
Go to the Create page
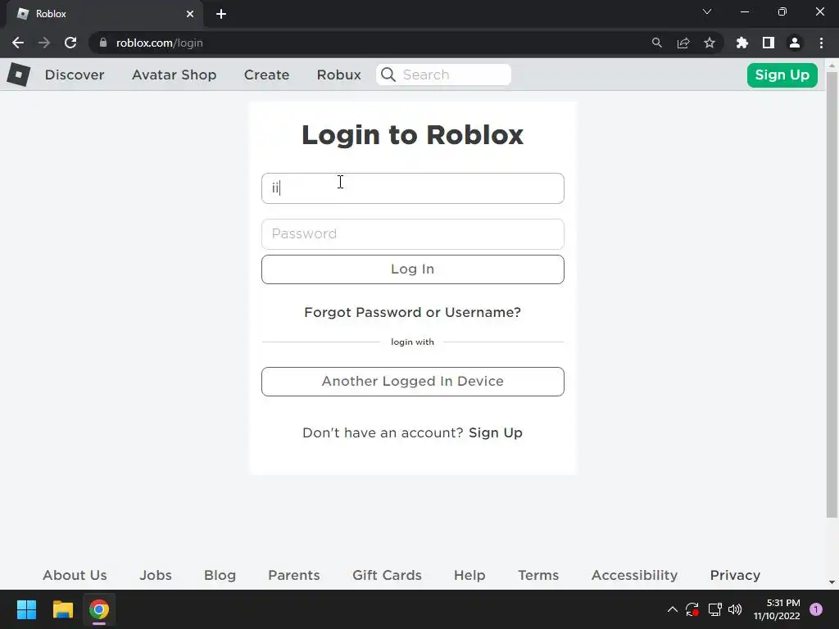(266, 75)
